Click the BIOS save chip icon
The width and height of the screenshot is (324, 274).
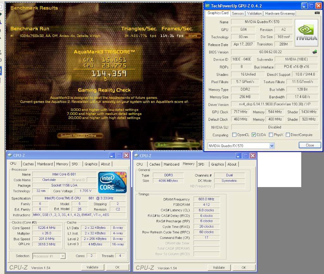315,52
